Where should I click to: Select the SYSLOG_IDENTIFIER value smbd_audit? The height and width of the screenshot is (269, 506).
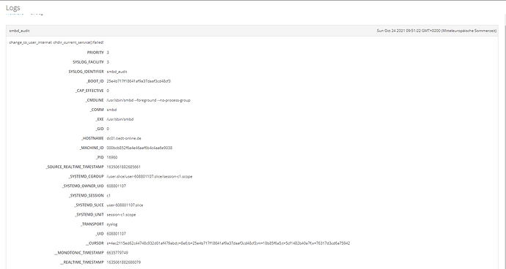pos(117,72)
